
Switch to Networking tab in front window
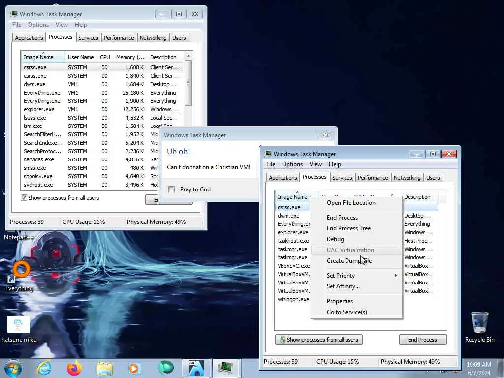[407, 178]
